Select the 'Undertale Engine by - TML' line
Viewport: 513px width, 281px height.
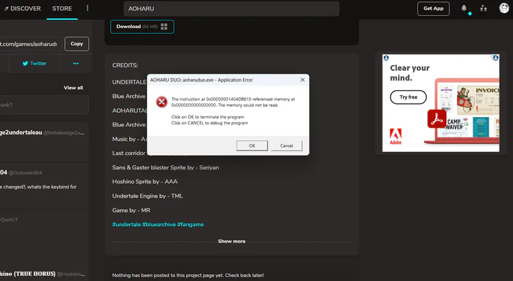[x=148, y=196]
